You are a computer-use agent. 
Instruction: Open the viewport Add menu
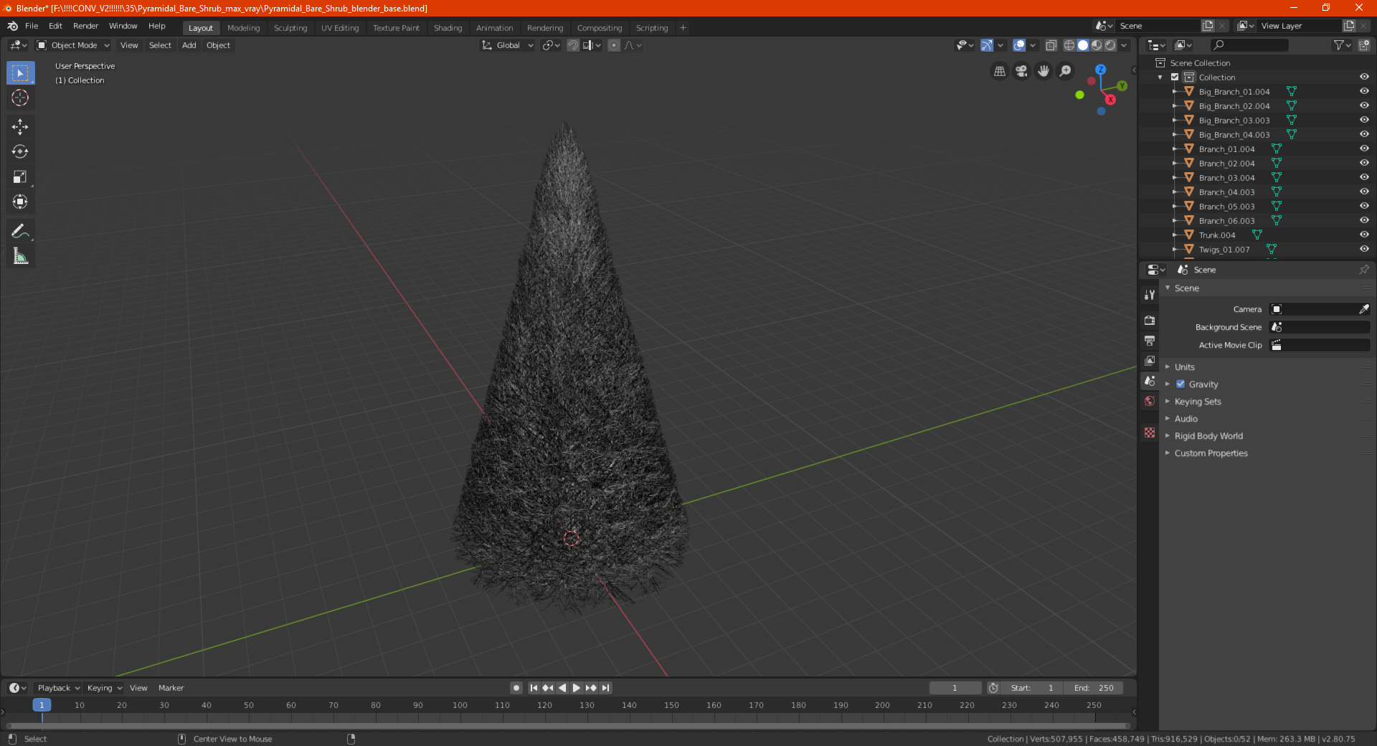pos(189,45)
